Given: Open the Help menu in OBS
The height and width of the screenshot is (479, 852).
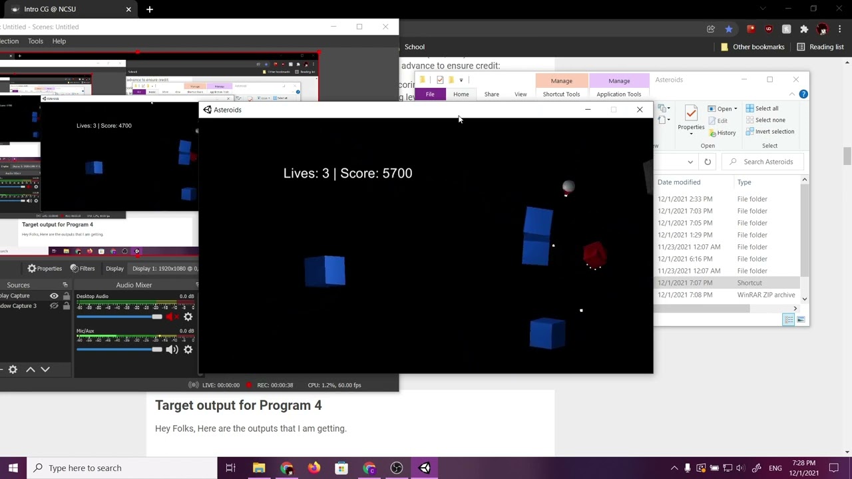Looking at the screenshot, I should click(59, 41).
